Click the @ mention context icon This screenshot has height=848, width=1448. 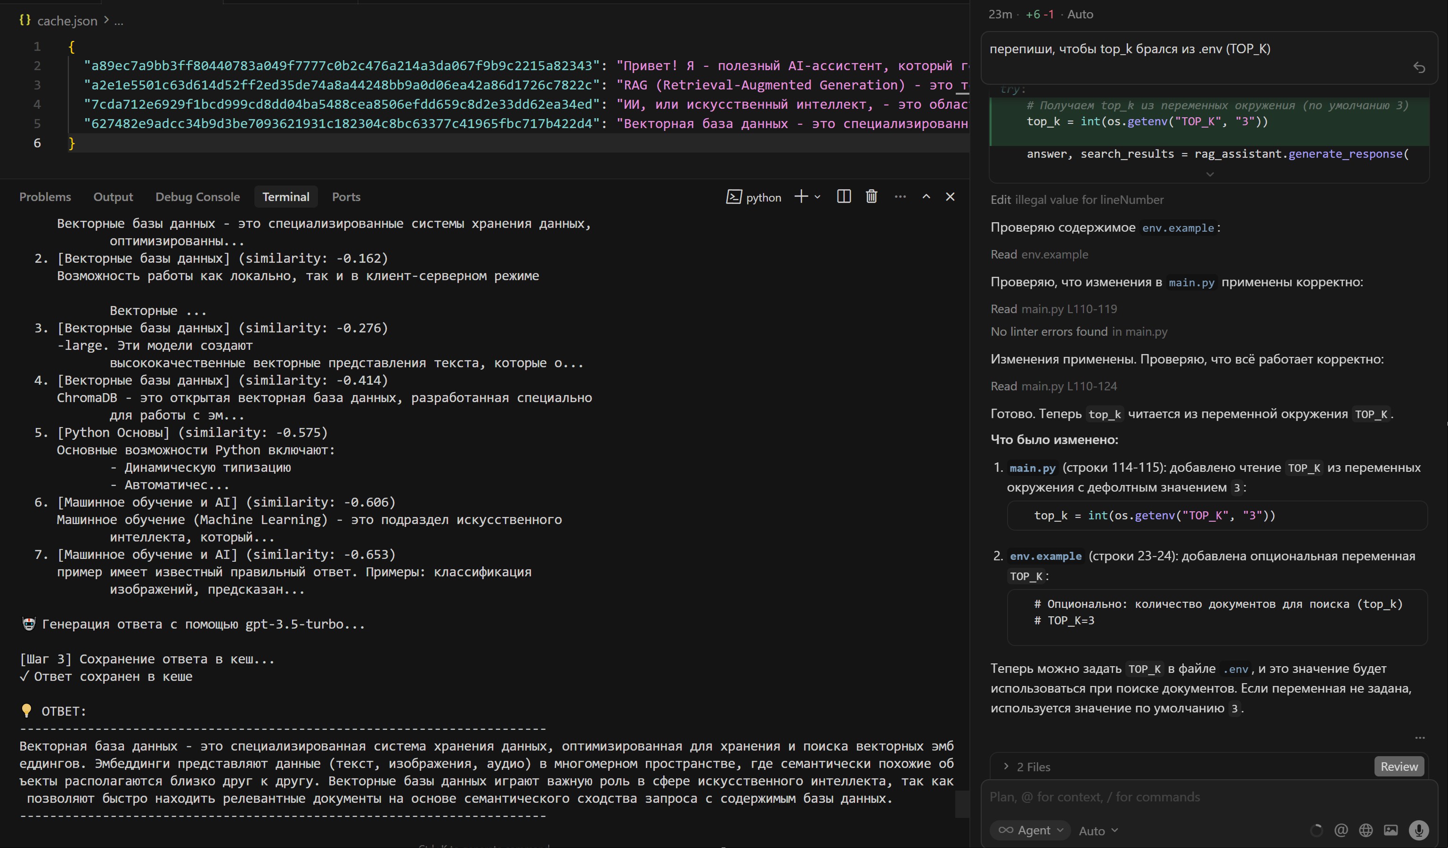(1341, 830)
